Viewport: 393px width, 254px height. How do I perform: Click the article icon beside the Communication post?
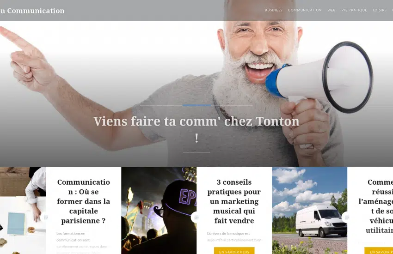(46, 217)
